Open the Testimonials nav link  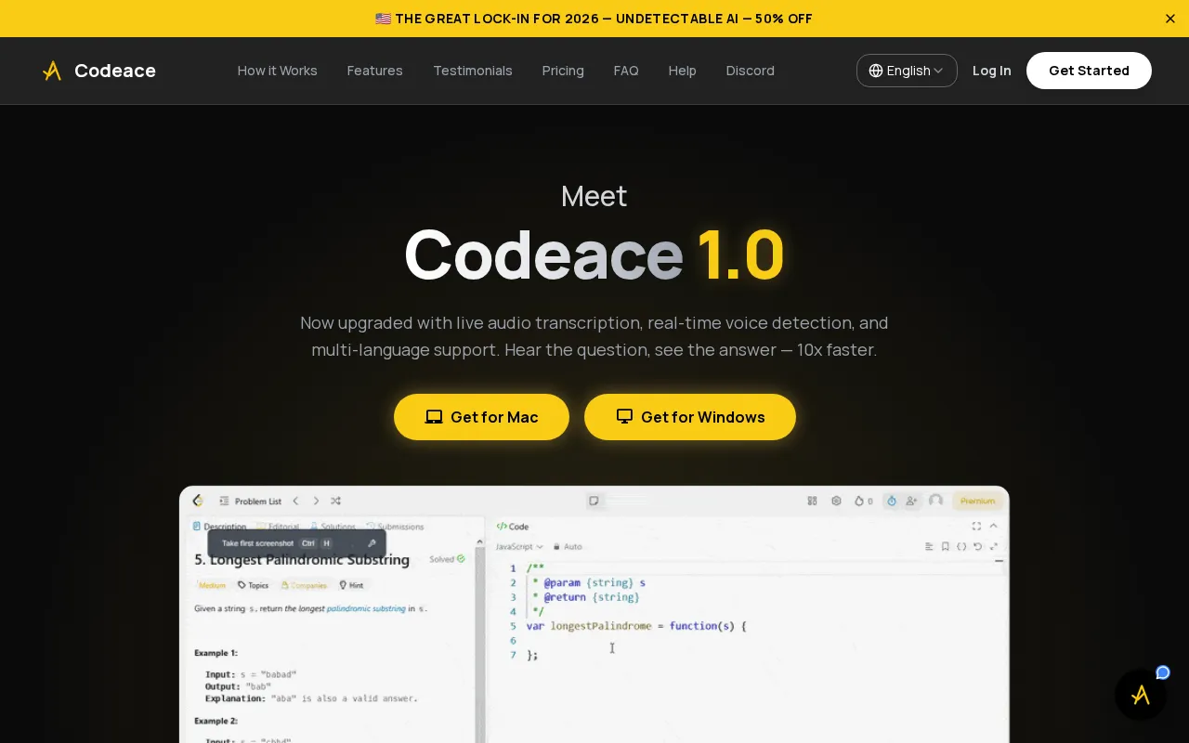(472, 71)
